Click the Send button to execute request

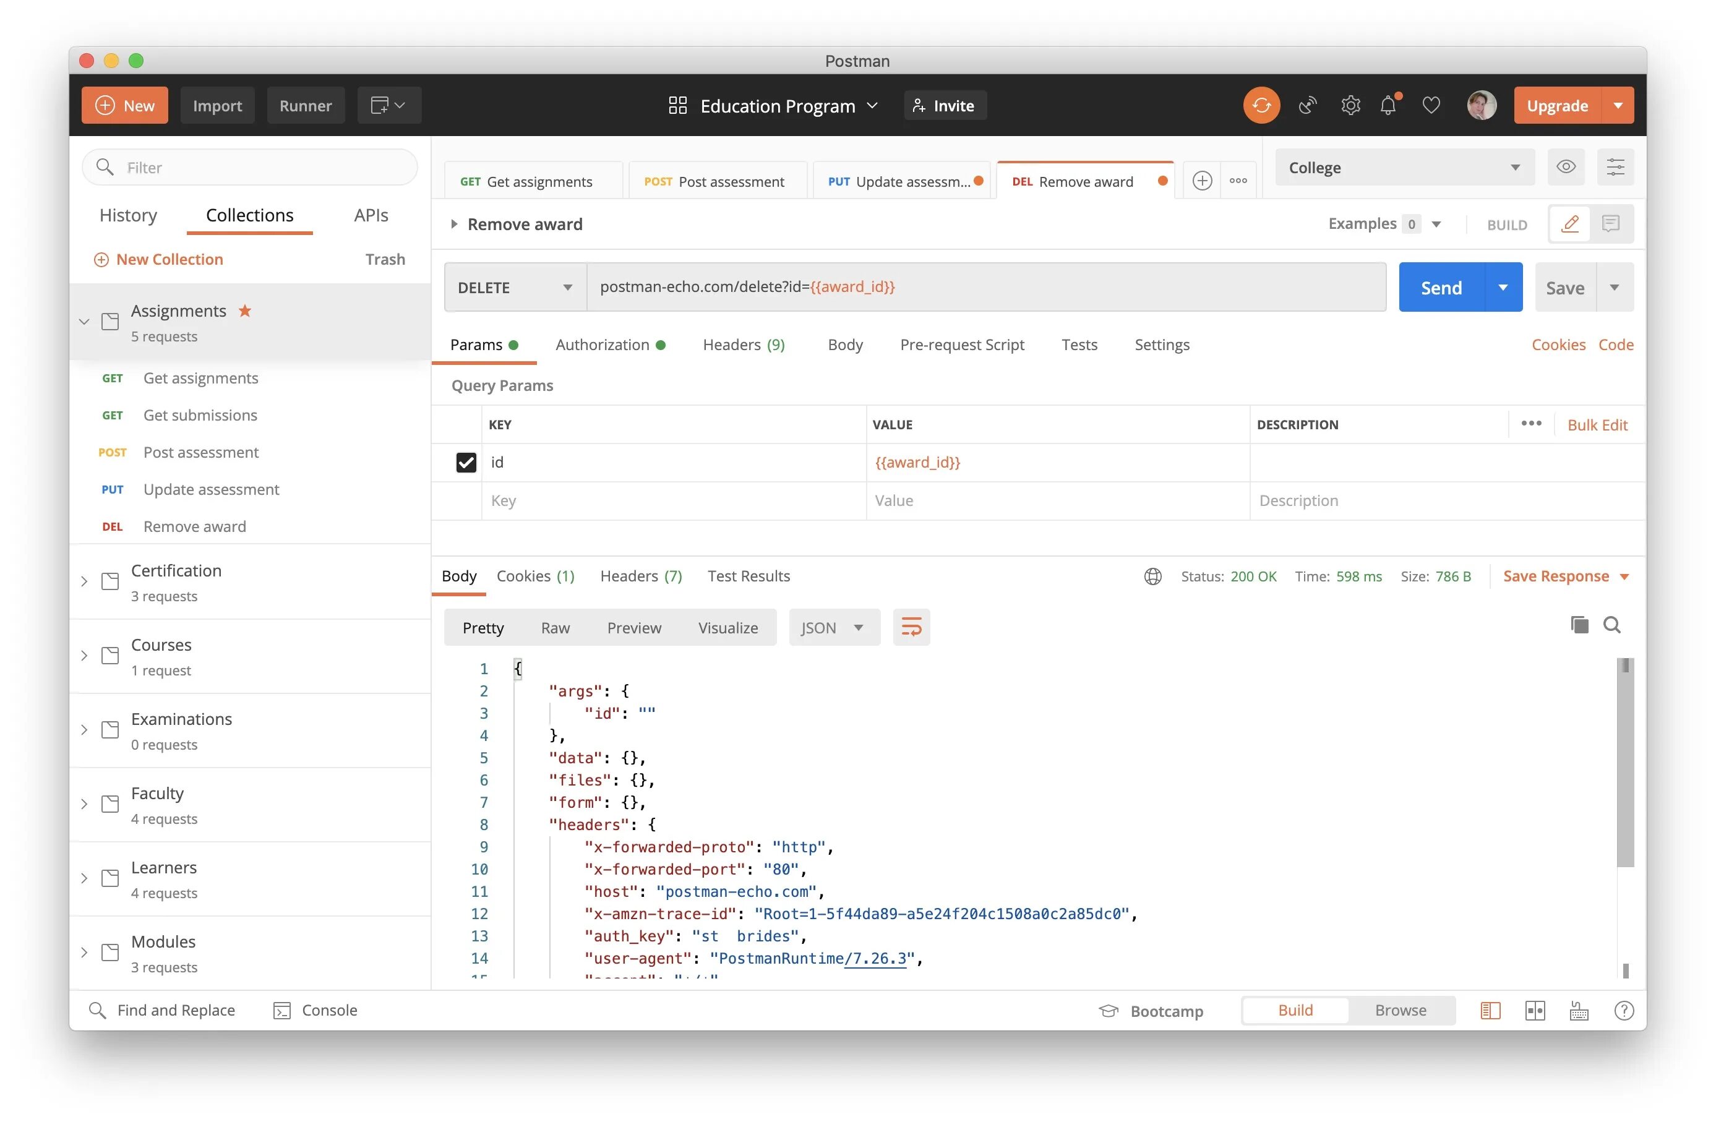1441,286
